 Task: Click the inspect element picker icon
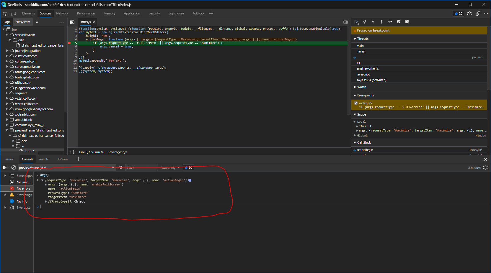5,14
